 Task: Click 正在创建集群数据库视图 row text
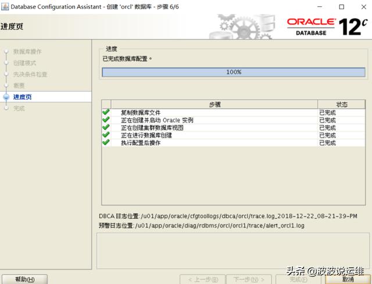click(x=152, y=128)
